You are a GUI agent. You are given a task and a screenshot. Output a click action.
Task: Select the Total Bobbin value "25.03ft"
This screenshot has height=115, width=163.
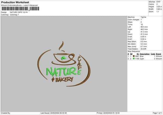[143, 49]
